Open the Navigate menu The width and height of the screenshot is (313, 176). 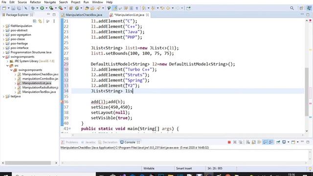50,2
